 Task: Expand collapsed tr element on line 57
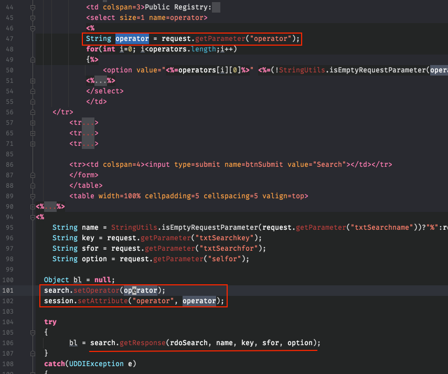pyautogui.click(x=33, y=123)
